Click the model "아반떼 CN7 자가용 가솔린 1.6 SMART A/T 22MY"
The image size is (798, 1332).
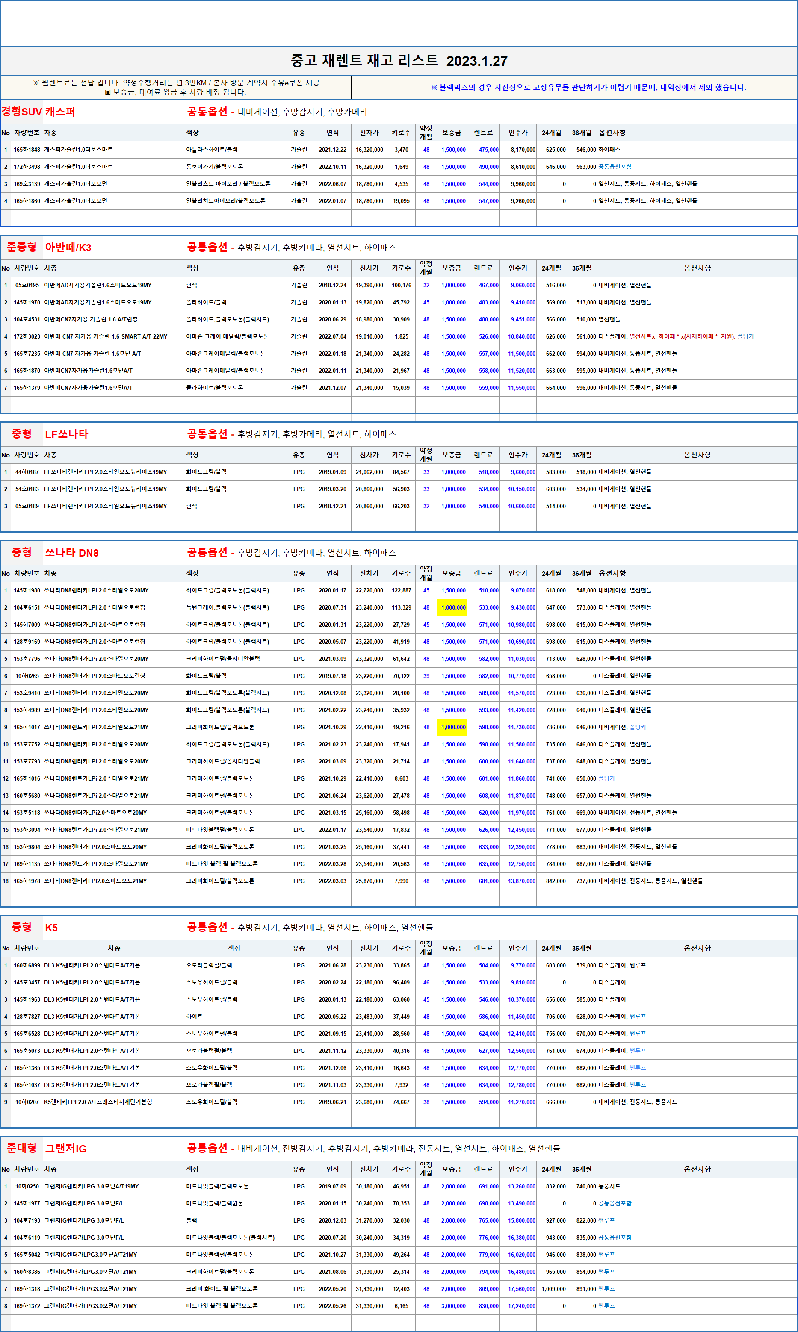105,336
